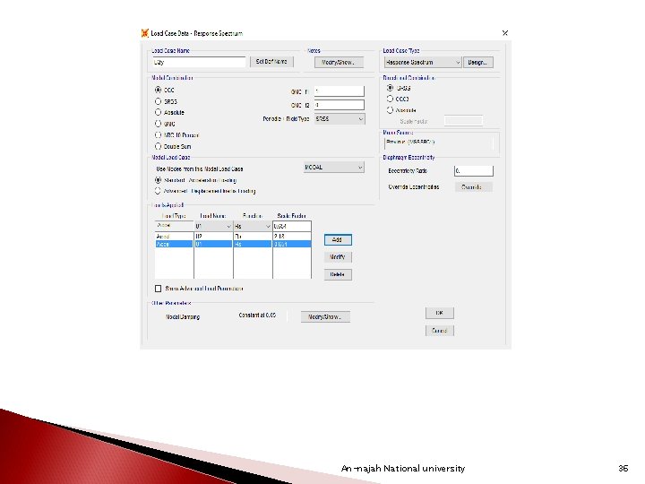Click the 'Constant at 0.05' damping text

click(257, 315)
